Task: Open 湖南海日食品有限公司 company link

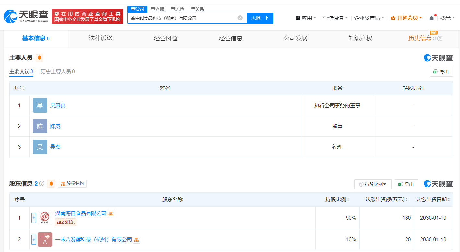Action: [81, 213]
